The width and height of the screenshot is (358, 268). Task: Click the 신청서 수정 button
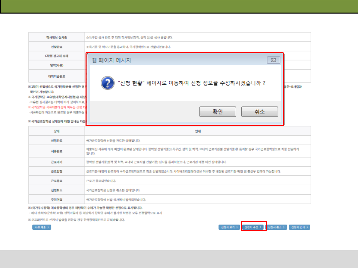254,227
